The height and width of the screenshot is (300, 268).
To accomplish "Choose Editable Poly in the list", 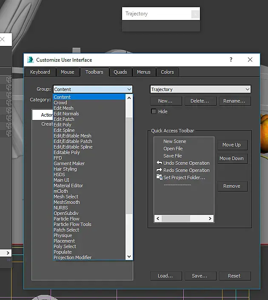I will 89,152.
